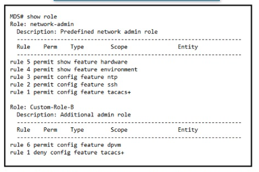Select rule 4 permit show feature environment
The width and height of the screenshot is (259, 172).
click(74, 70)
